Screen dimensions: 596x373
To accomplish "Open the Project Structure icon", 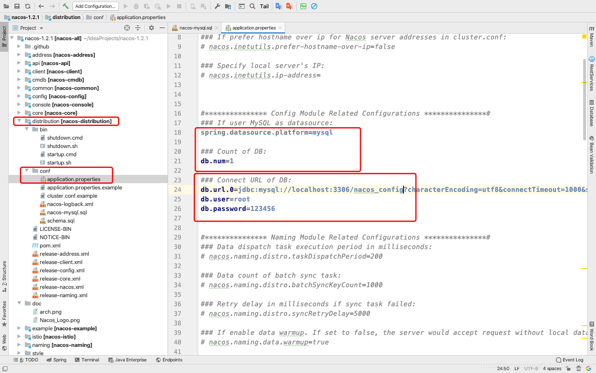I will click(x=228, y=6).
